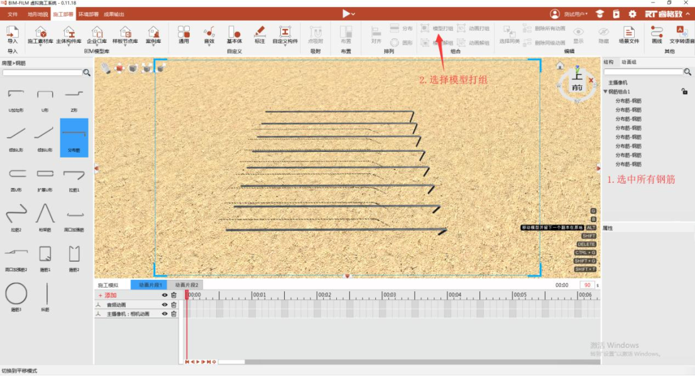Click the home view icon in viewport
This screenshot has height=376, width=695.
[x=560, y=66]
